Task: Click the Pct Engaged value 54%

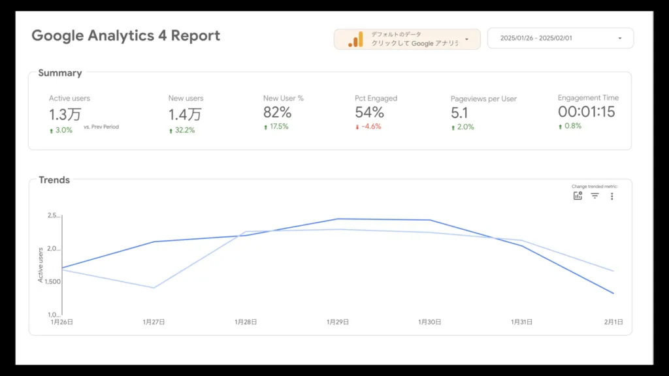Action: (x=370, y=112)
